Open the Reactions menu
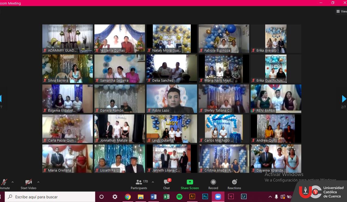 click(x=234, y=184)
